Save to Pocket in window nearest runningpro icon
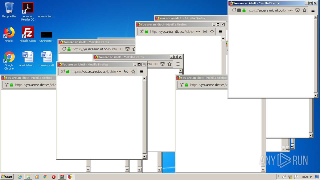This screenshot has width=320, height=180. click(127, 49)
